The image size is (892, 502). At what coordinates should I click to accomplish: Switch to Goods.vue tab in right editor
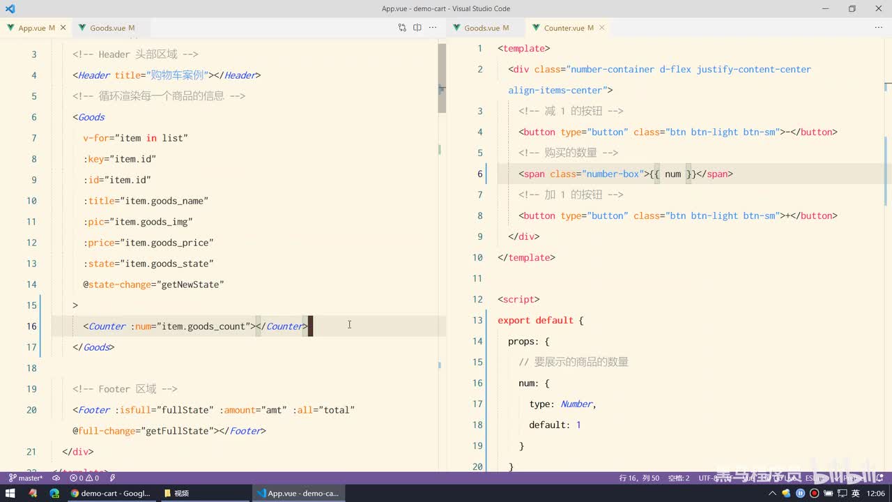[x=482, y=28]
